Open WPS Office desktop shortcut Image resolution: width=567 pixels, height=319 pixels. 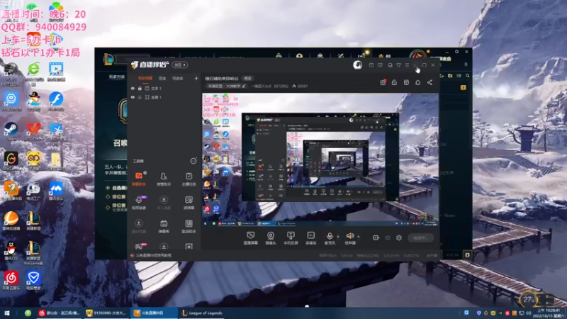click(33, 132)
